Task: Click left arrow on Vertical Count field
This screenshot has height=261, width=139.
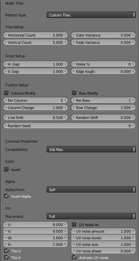Action: click(6, 43)
